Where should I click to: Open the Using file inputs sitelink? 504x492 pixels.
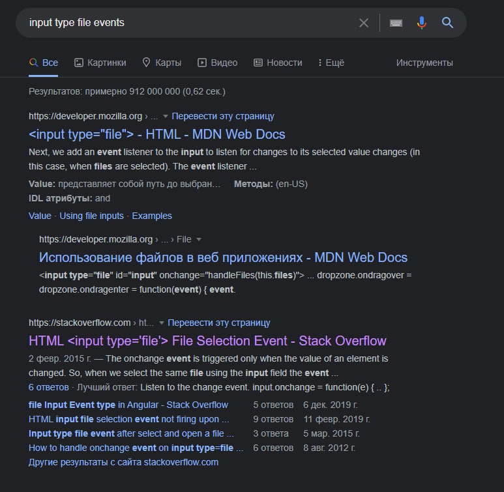click(92, 216)
